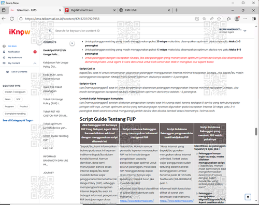Collapse the sidebar with the small arrow
This screenshot has width=259, height=205.
(x=39, y=42)
